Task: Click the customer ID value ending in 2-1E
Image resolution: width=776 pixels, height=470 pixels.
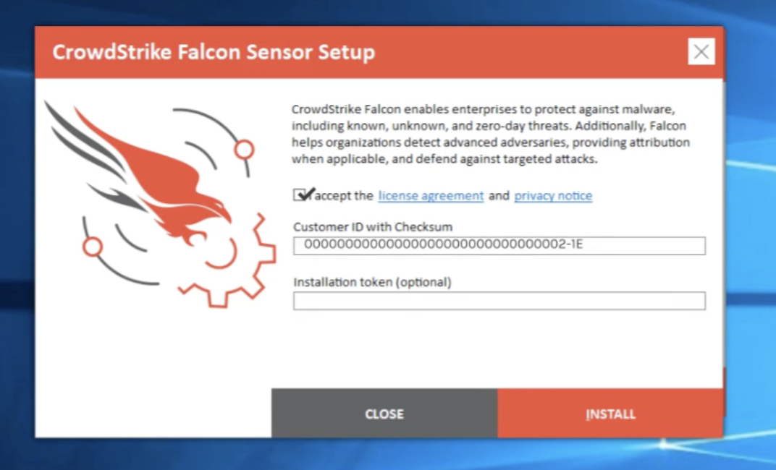Action: point(443,245)
